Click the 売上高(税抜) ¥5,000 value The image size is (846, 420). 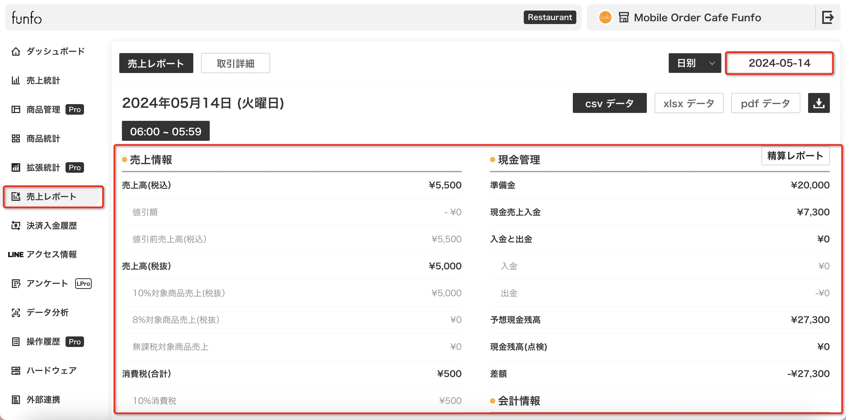click(445, 266)
